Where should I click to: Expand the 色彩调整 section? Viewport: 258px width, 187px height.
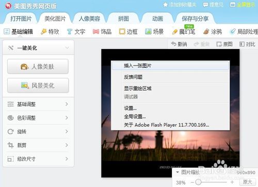pyautogui.click(x=38, y=118)
